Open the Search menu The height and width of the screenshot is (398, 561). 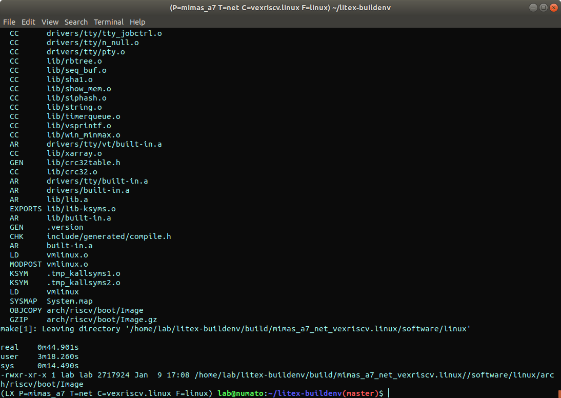[x=76, y=22]
